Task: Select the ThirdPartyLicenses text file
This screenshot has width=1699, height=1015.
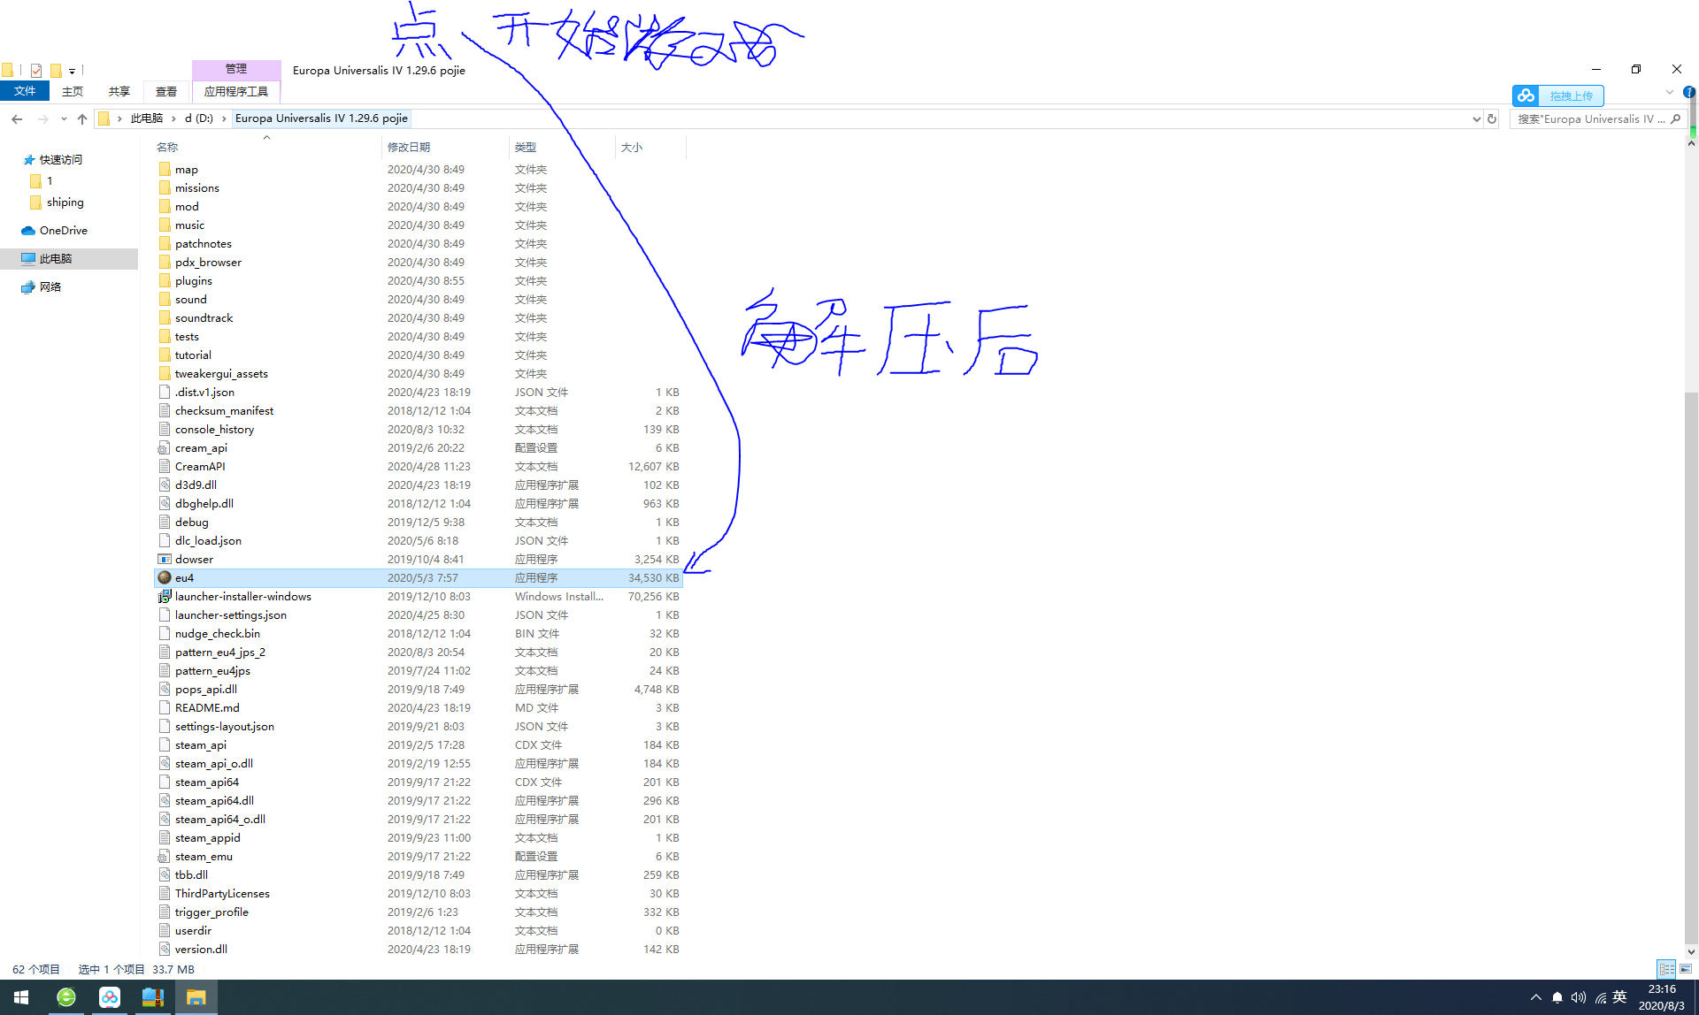Action: (418, 893)
